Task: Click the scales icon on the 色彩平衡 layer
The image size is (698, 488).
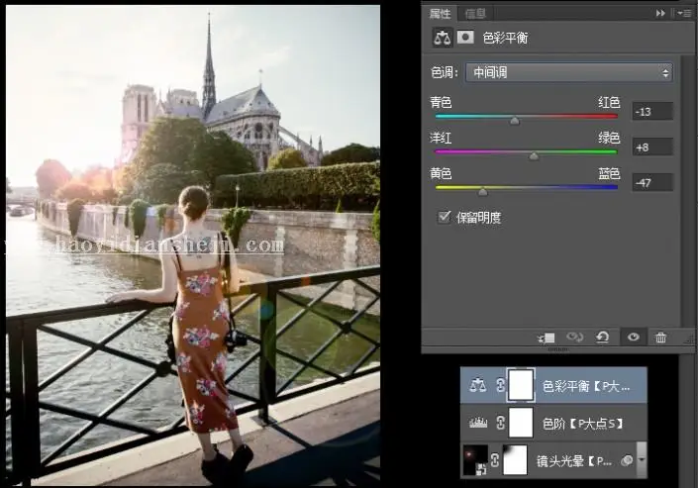Action: point(478,385)
